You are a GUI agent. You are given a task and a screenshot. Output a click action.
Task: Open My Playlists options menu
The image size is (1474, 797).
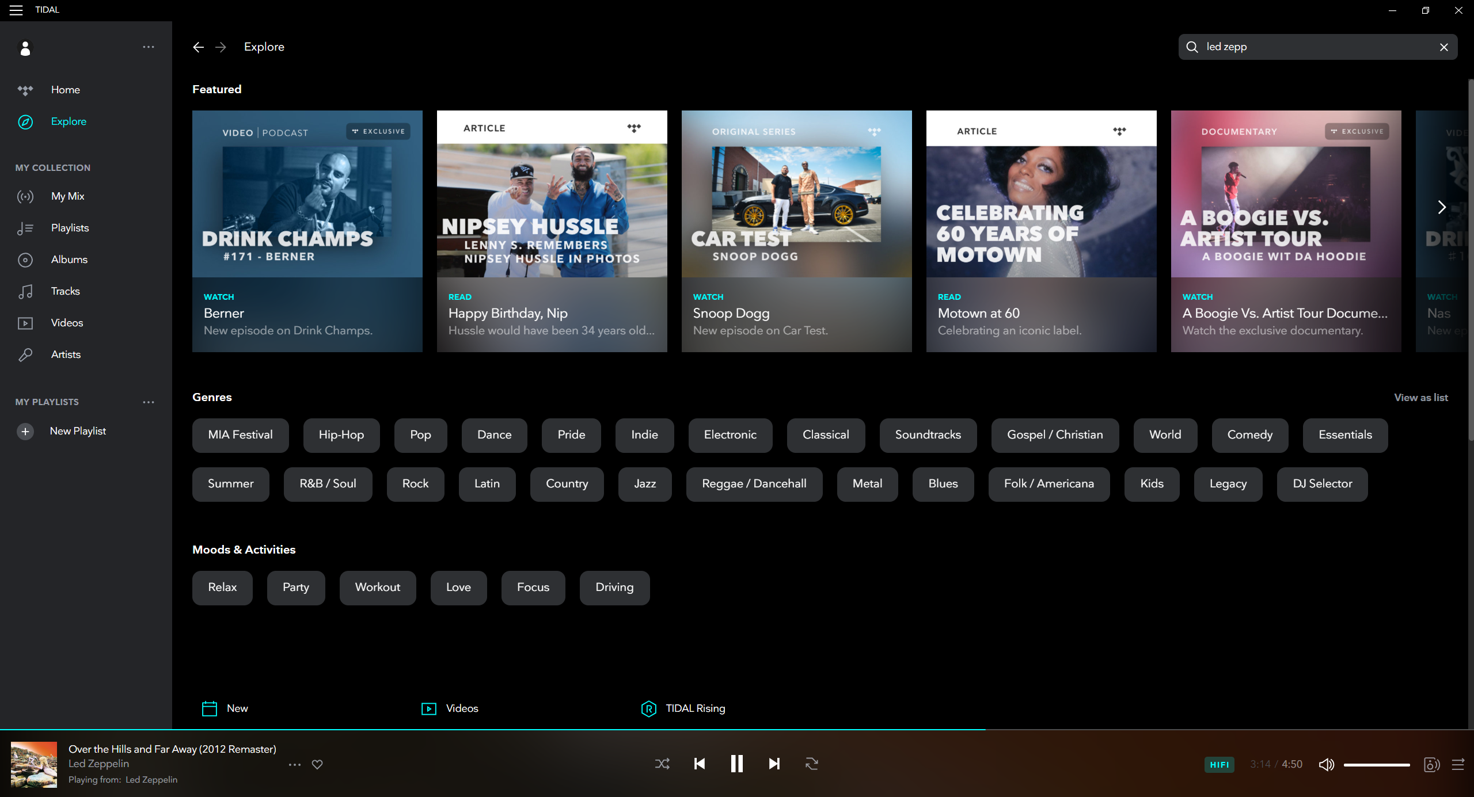149,402
